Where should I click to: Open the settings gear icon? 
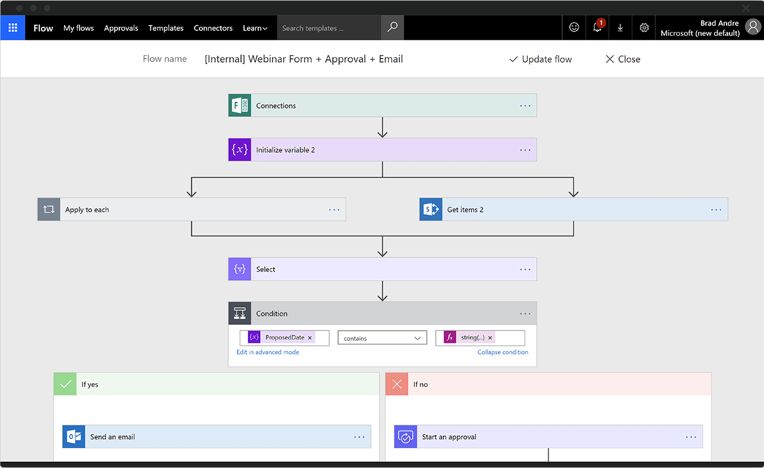[x=644, y=28]
